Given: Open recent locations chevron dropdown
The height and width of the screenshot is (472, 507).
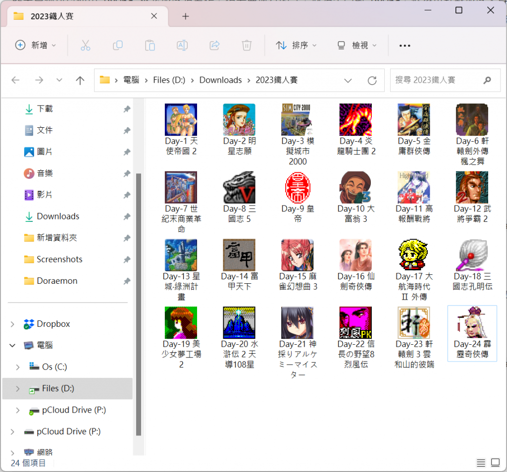Looking at the screenshot, I should tap(59, 80).
